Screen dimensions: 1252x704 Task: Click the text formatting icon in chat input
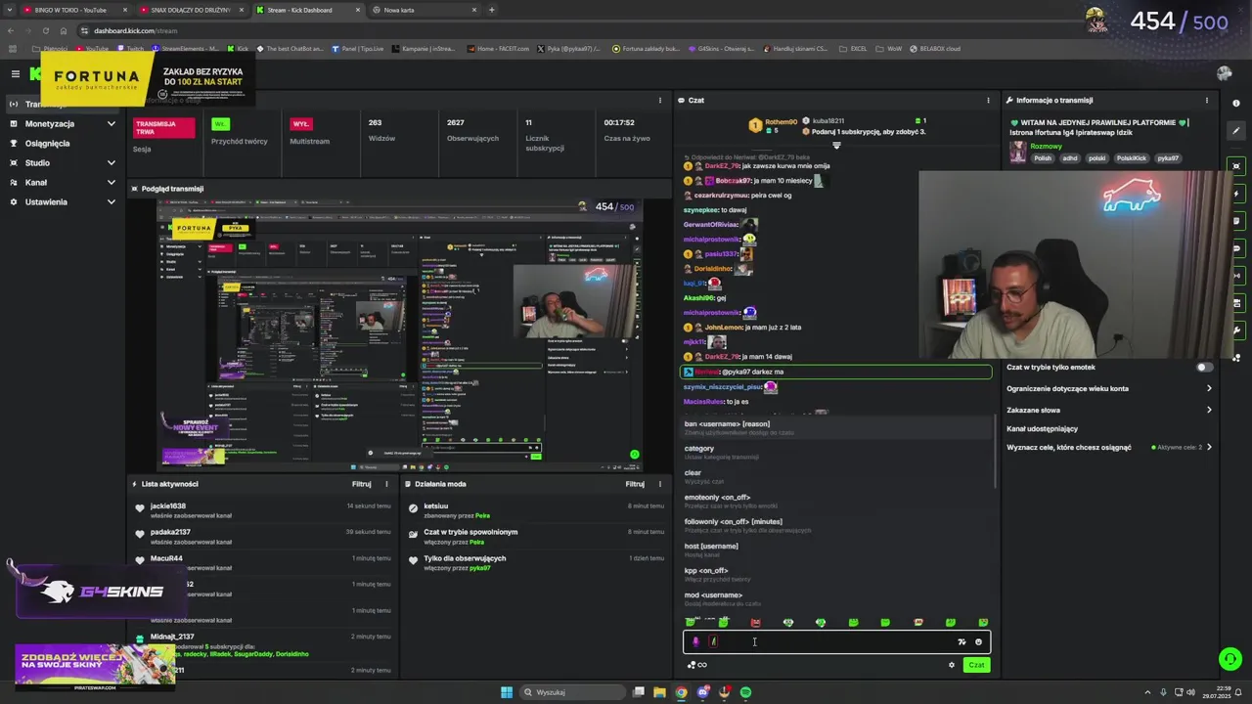961,642
